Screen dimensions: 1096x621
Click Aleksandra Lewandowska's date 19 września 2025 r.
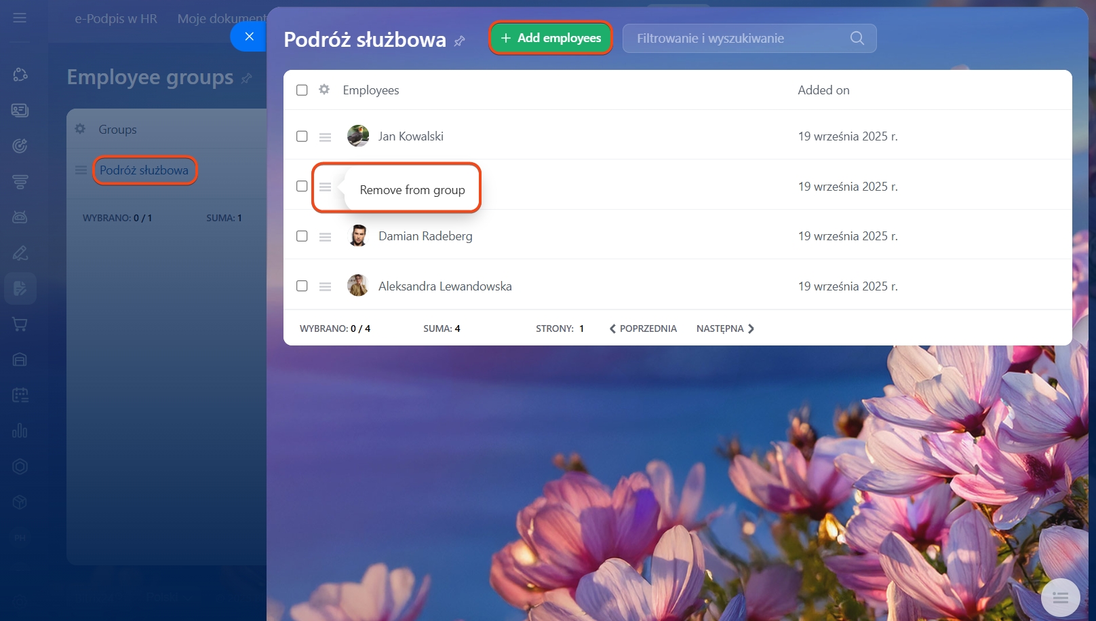pos(848,286)
